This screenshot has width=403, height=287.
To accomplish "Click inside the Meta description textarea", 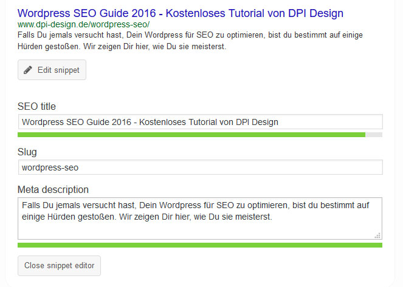I will (x=200, y=218).
